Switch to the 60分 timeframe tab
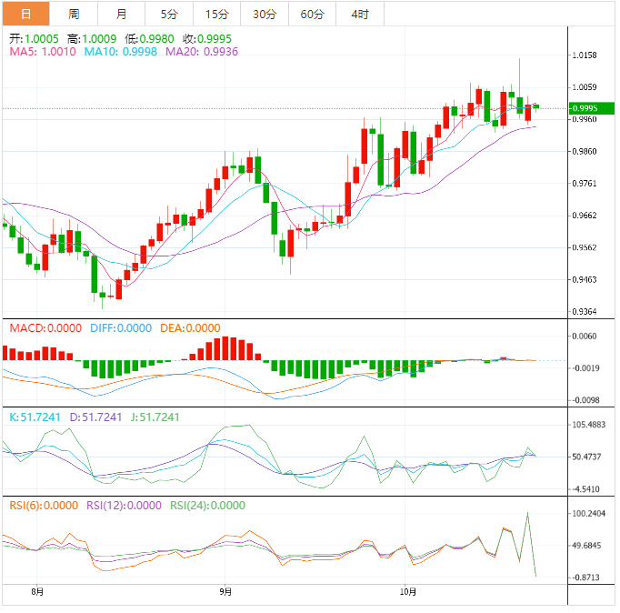This screenshot has width=620, height=613. (312, 14)
